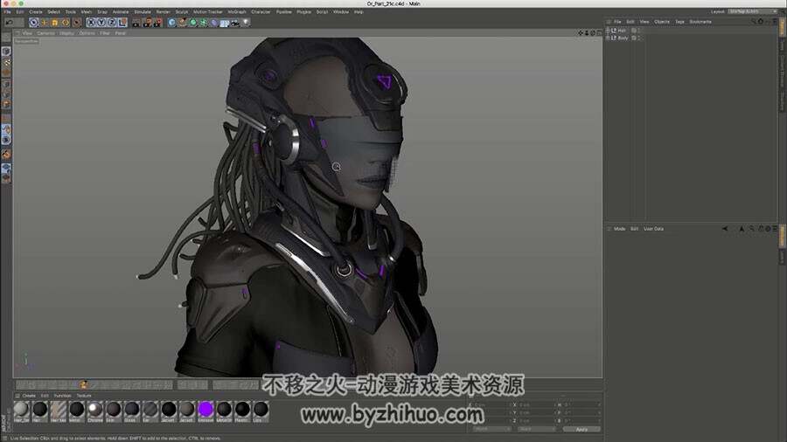Add a Camera object icon
The height and width of the screenshot is (442, 787).
click(235, 23)
